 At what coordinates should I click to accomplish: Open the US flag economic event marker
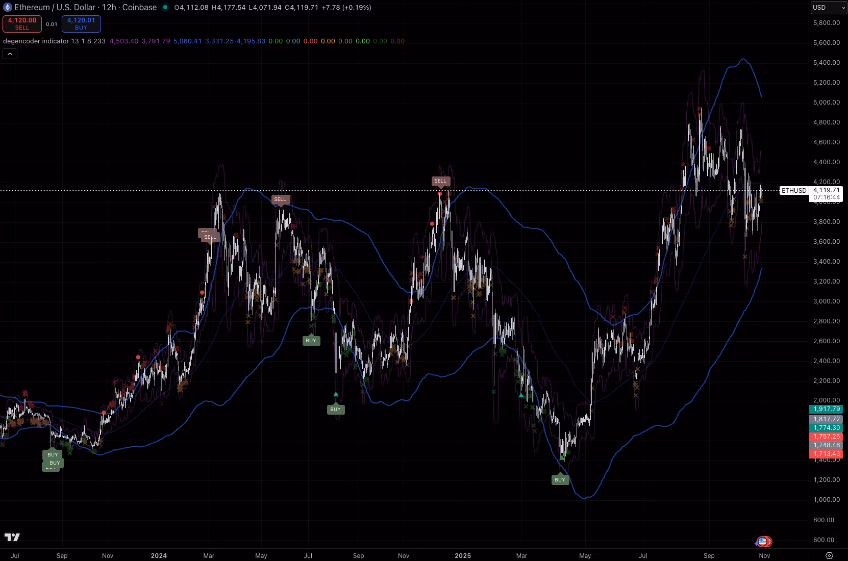pos(762,542)
